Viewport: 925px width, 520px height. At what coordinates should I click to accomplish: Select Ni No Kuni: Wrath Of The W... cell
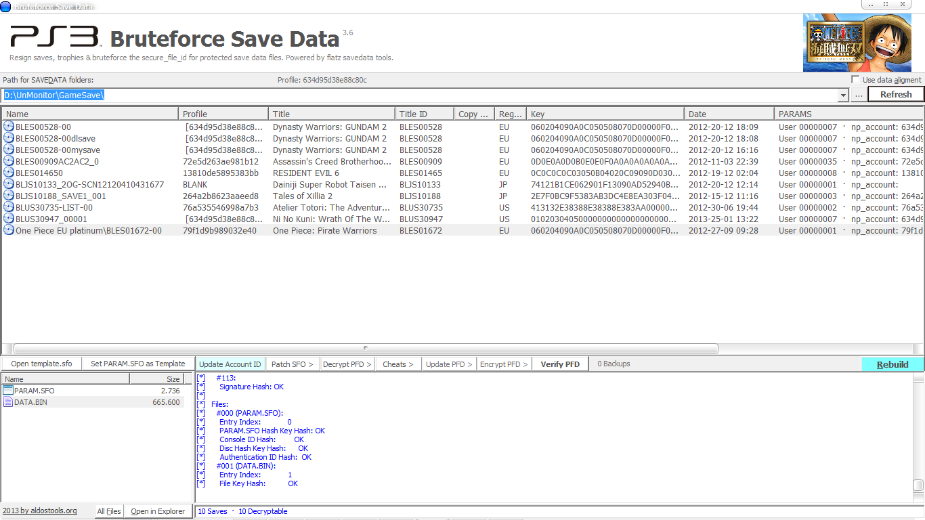[x=332, y=219]
